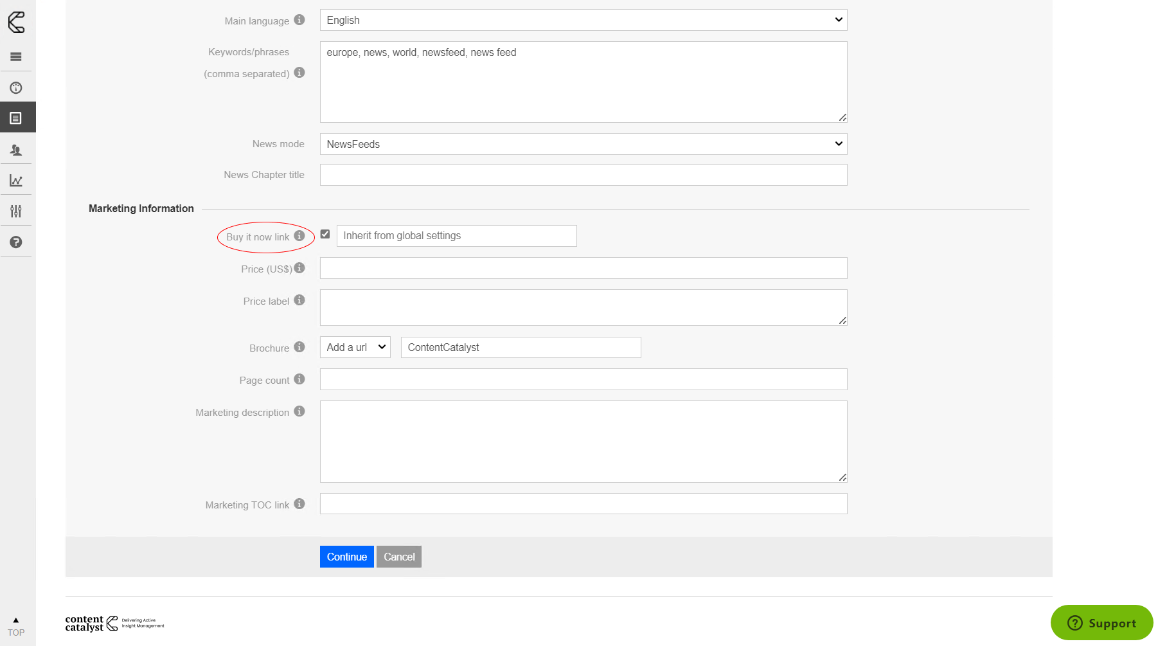Open the Support chat widget

pos(1101,623)
